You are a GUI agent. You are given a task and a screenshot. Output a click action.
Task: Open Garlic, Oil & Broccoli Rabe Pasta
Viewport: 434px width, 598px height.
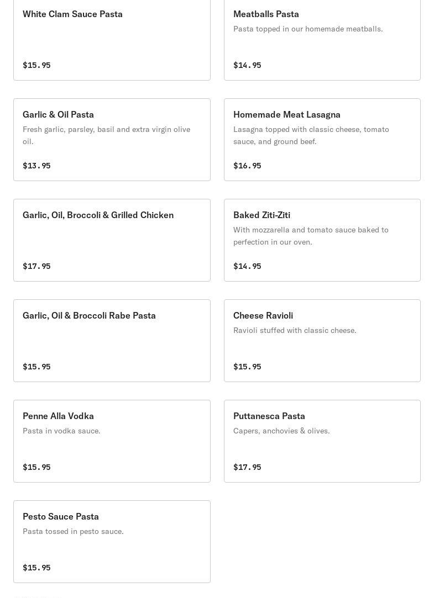(112, 341)
